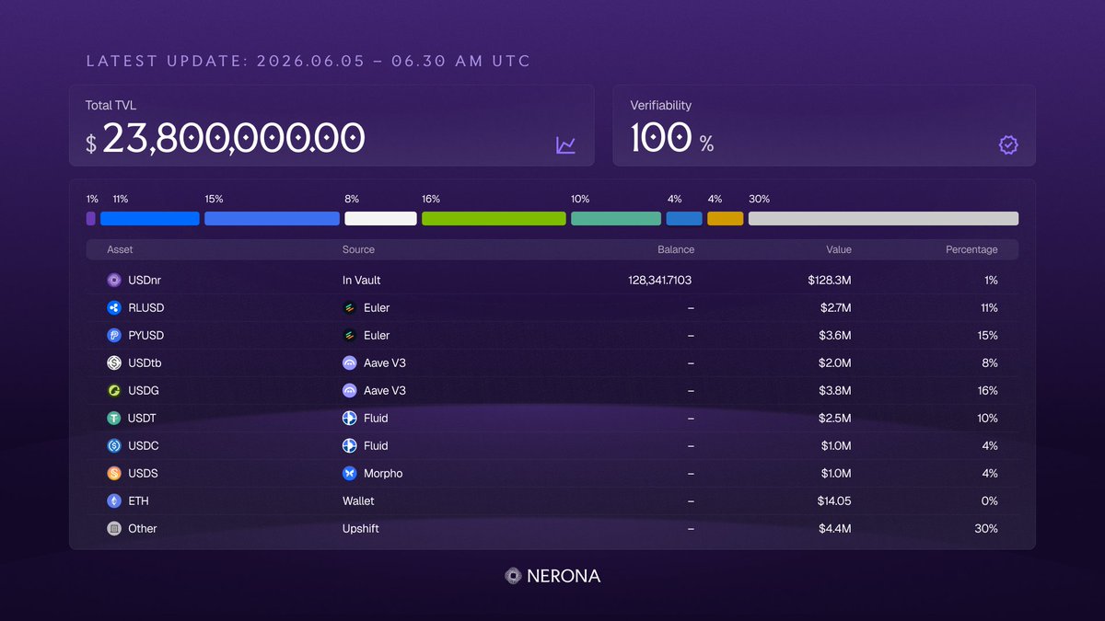
Task: Click the USDtb token icon
Action: point(114,362)
